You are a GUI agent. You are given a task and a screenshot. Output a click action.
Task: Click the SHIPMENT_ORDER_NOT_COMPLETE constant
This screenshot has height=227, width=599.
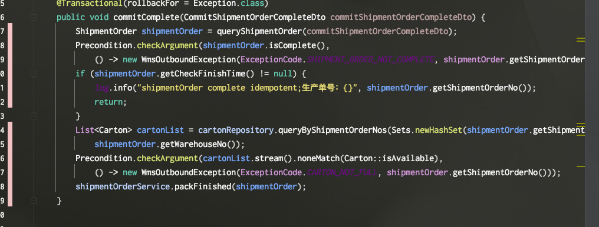[x=371, y=59]
